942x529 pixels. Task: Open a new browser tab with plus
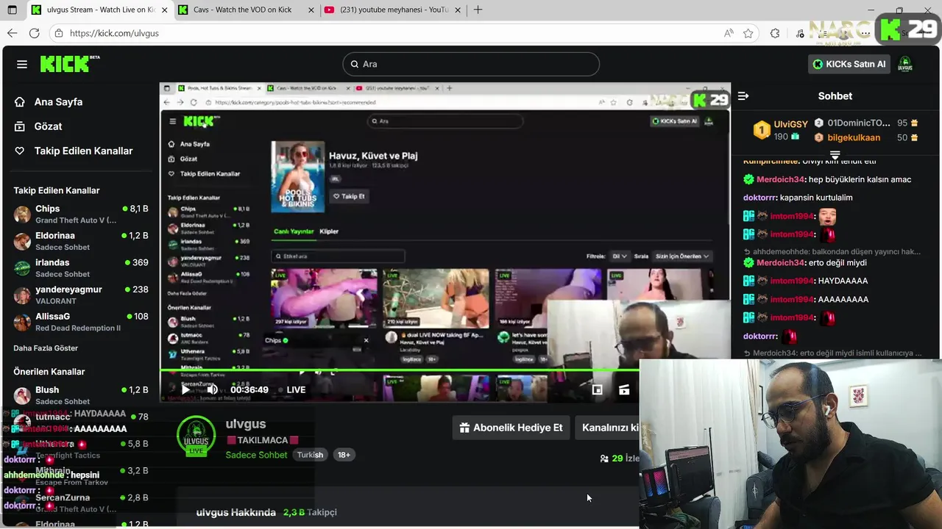(478, 10)
